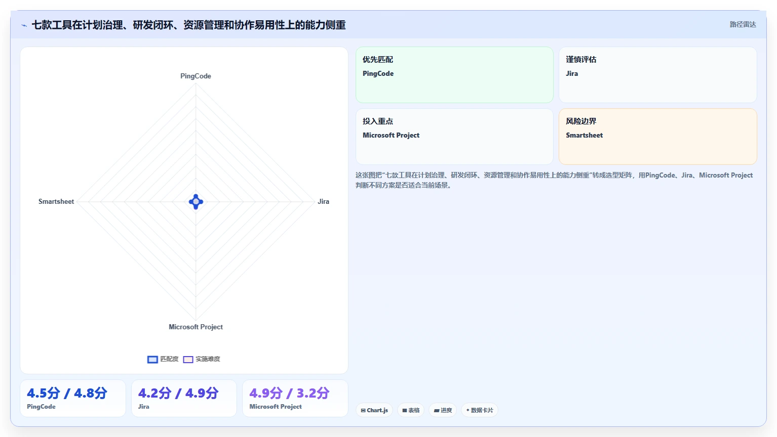Select the 4.2分 / 4.9分 Jira score card
The width and height of the screenshot is (777, 437).
[x=184, y=399]
